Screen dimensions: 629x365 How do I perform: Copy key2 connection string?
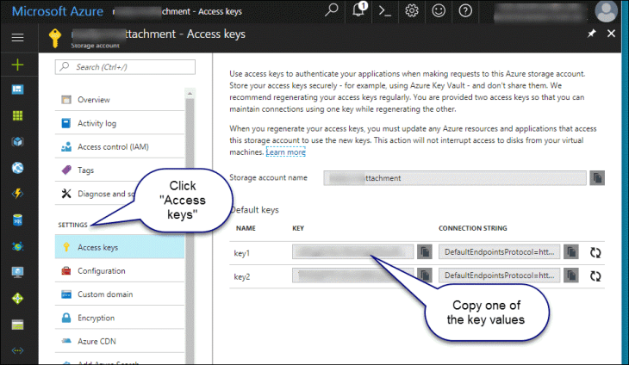pyautogui.click(x=570, y=275)
